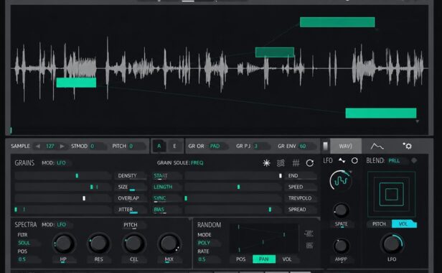Open the GR OR PAD dropdown
442x273 pixels.
(x=218, y=146)
